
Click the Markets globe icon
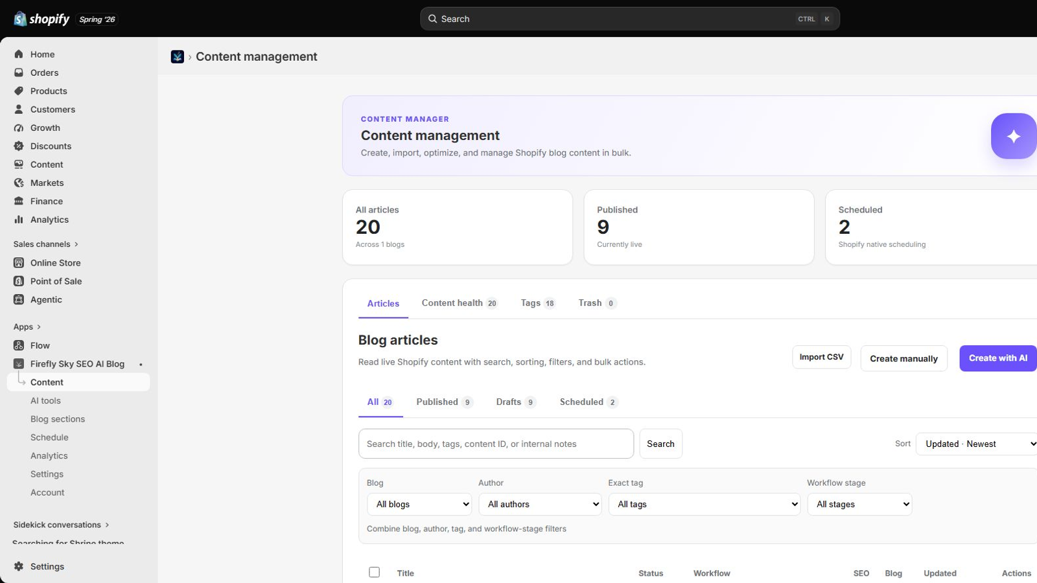tap(19, 183)
